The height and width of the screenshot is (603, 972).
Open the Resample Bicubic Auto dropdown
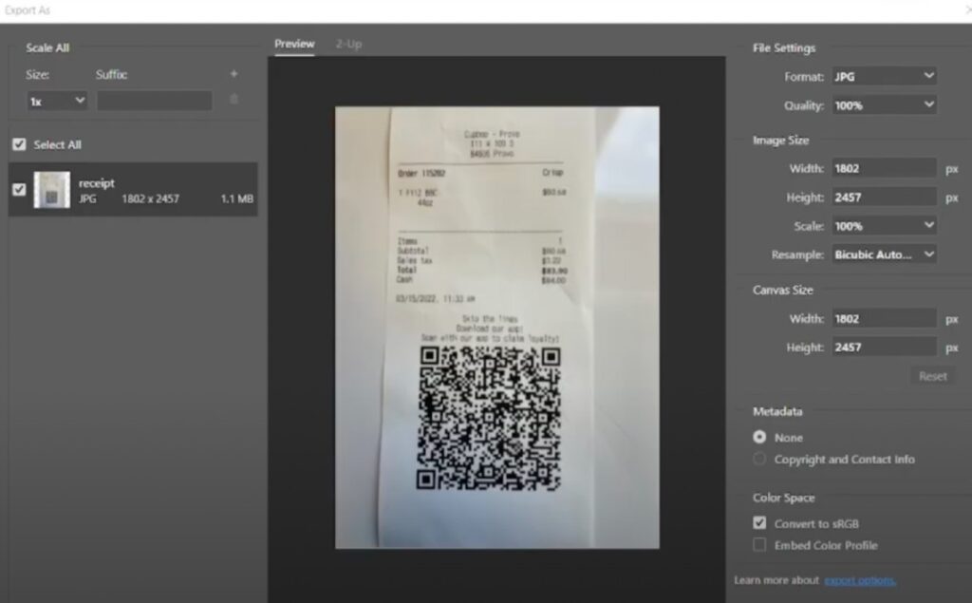884,254
